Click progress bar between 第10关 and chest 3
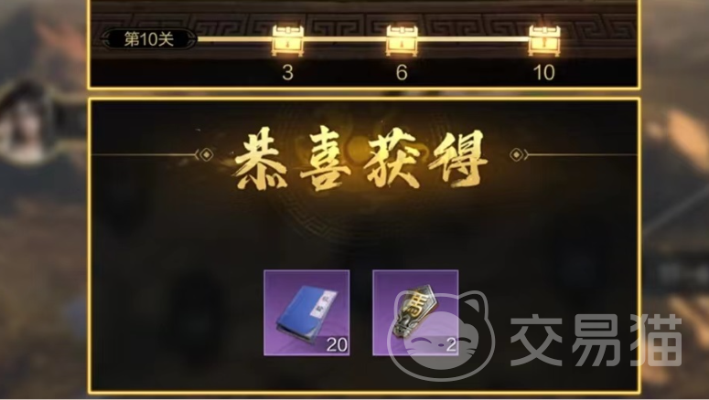Viewport: 709px width, 400px height. click(234, 39)
